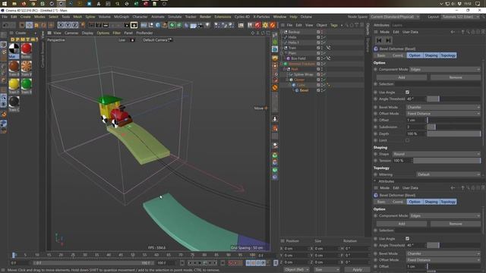Click Add button in lower Attributes panel

coord(402,224)
